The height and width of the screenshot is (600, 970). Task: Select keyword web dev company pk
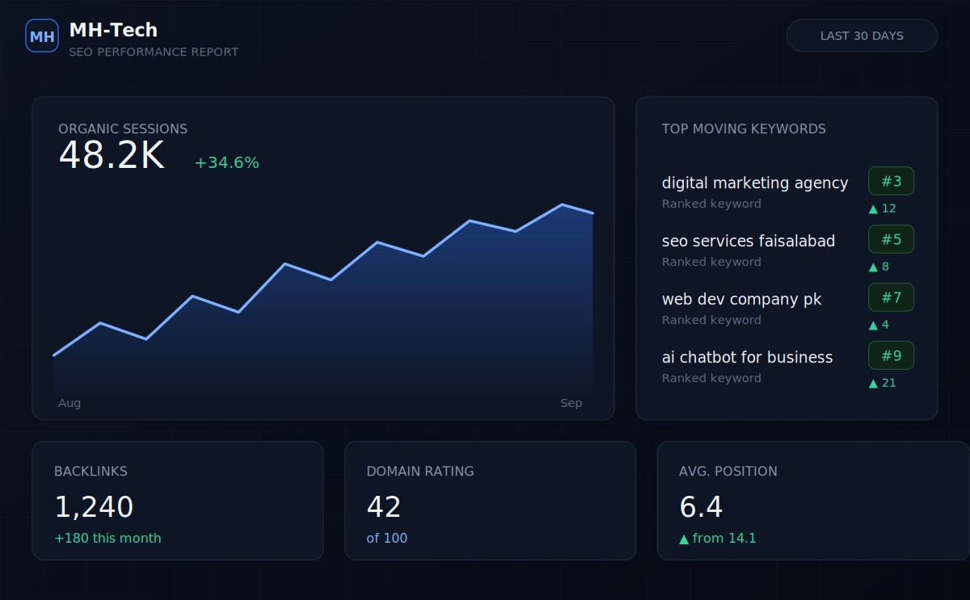[741, 299]
